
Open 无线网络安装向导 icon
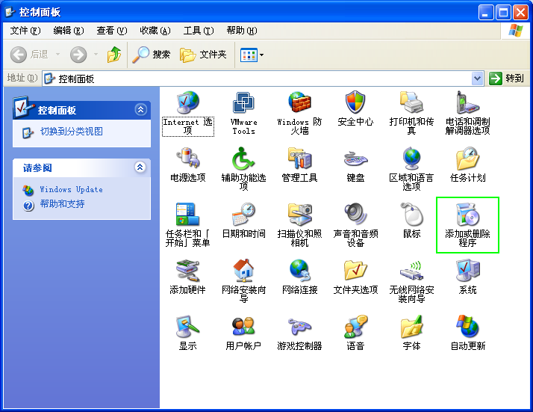(x=411, y=271)
